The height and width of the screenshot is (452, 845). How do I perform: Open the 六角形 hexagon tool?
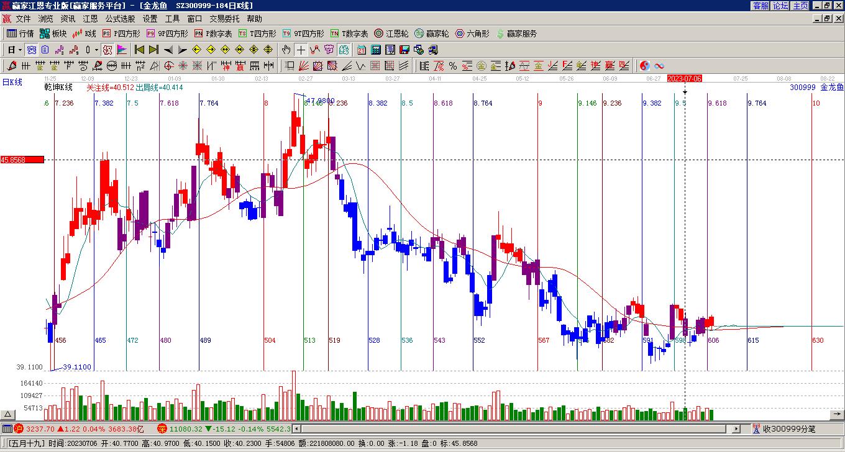coord(472,34)
